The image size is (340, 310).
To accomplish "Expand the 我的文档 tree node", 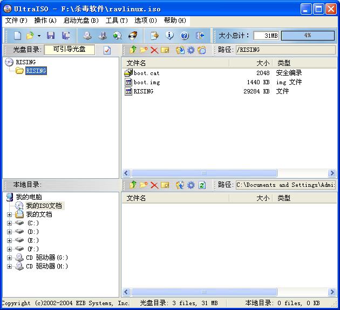I will click(x=9, y=214).
